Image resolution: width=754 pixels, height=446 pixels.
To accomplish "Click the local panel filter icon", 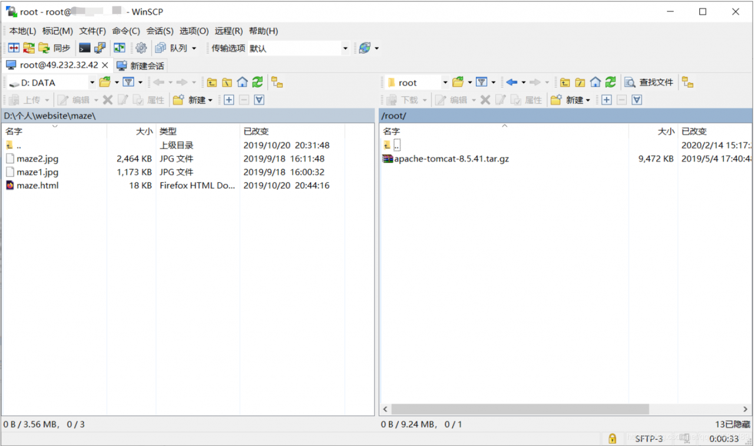I will [128, 82].
